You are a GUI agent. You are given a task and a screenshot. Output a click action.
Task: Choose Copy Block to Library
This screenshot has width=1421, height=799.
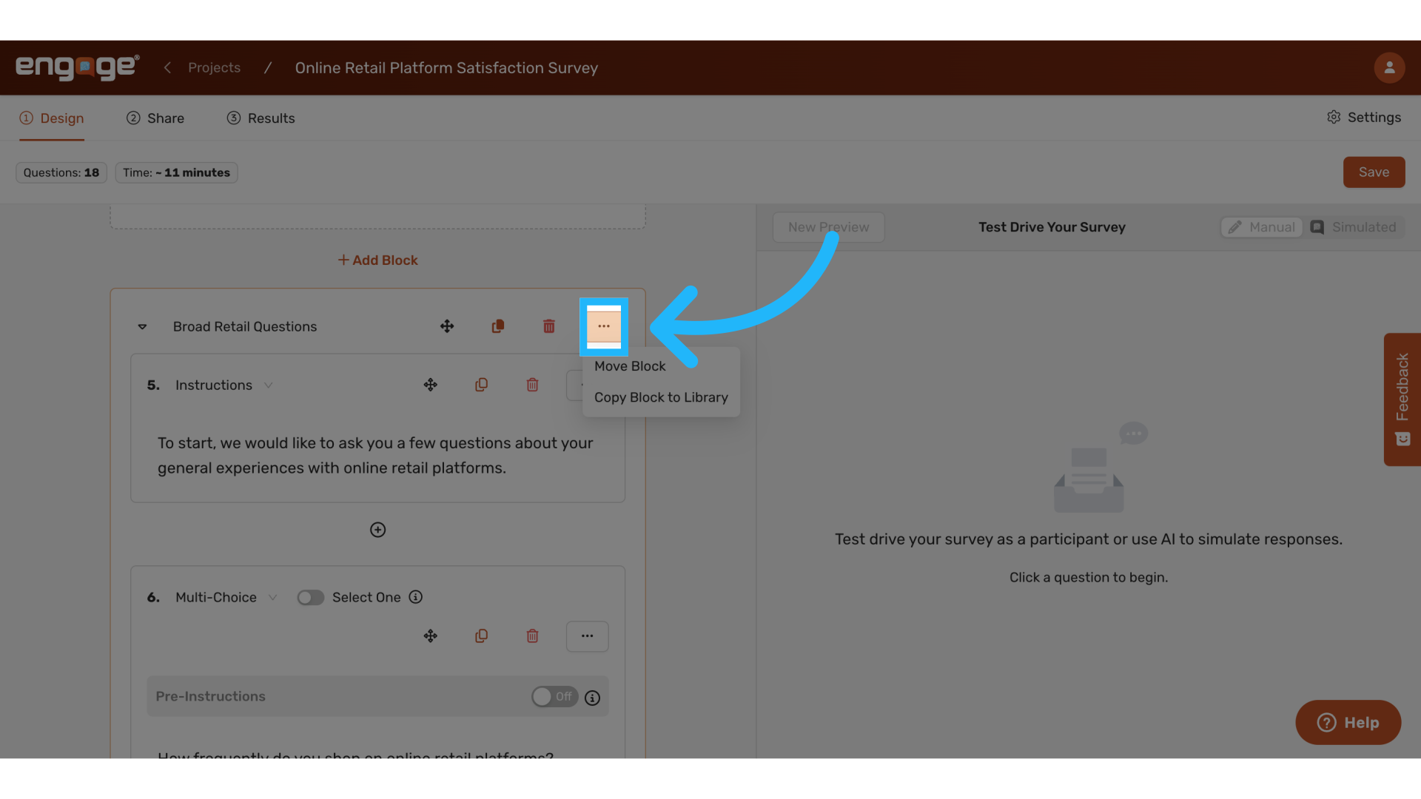(x=661, y=397)
